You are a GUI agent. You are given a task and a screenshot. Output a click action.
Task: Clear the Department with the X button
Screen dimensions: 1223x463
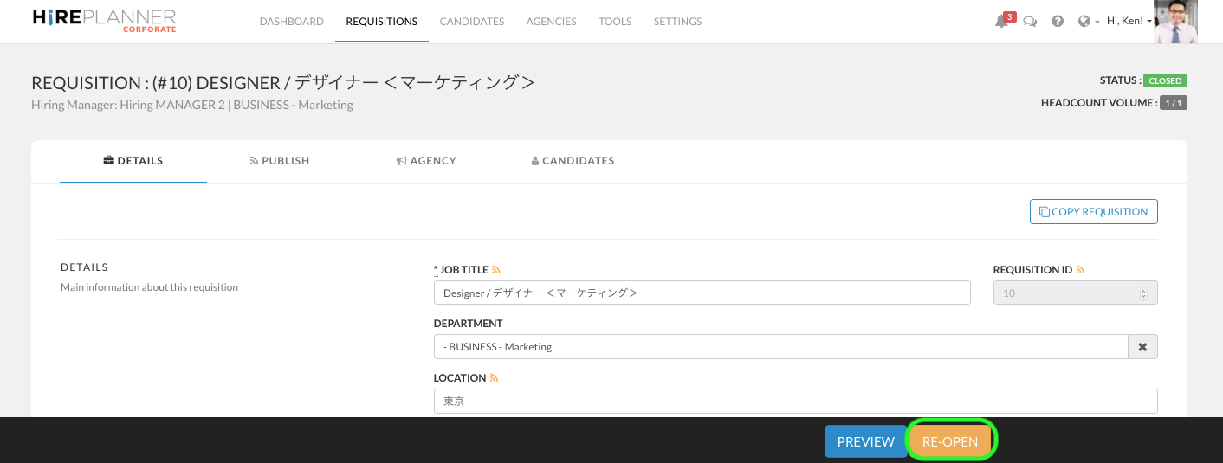1142,346
